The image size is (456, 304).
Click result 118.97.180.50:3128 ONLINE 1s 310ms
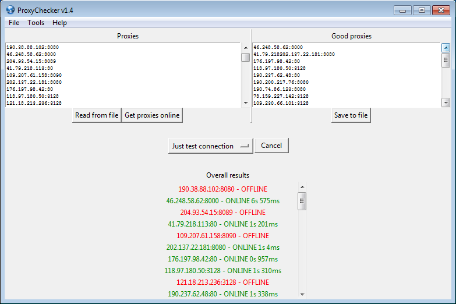pos(223,271)
